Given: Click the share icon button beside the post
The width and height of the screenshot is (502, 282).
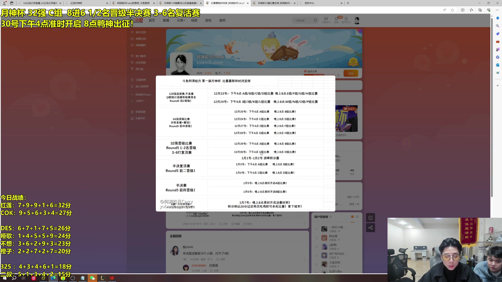Looking at the screenshot, I should click(x=370, y=228).
